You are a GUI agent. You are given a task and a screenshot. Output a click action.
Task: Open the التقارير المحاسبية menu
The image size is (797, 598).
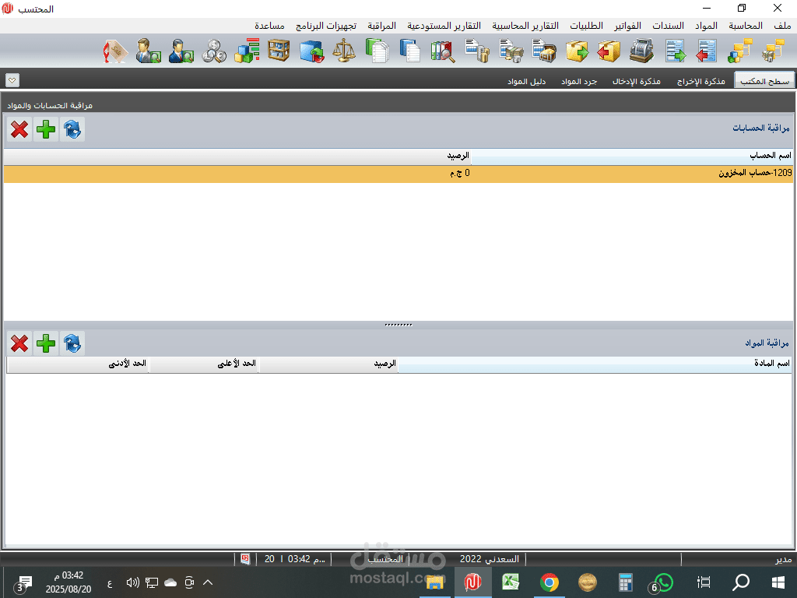[x=525, y=26]
